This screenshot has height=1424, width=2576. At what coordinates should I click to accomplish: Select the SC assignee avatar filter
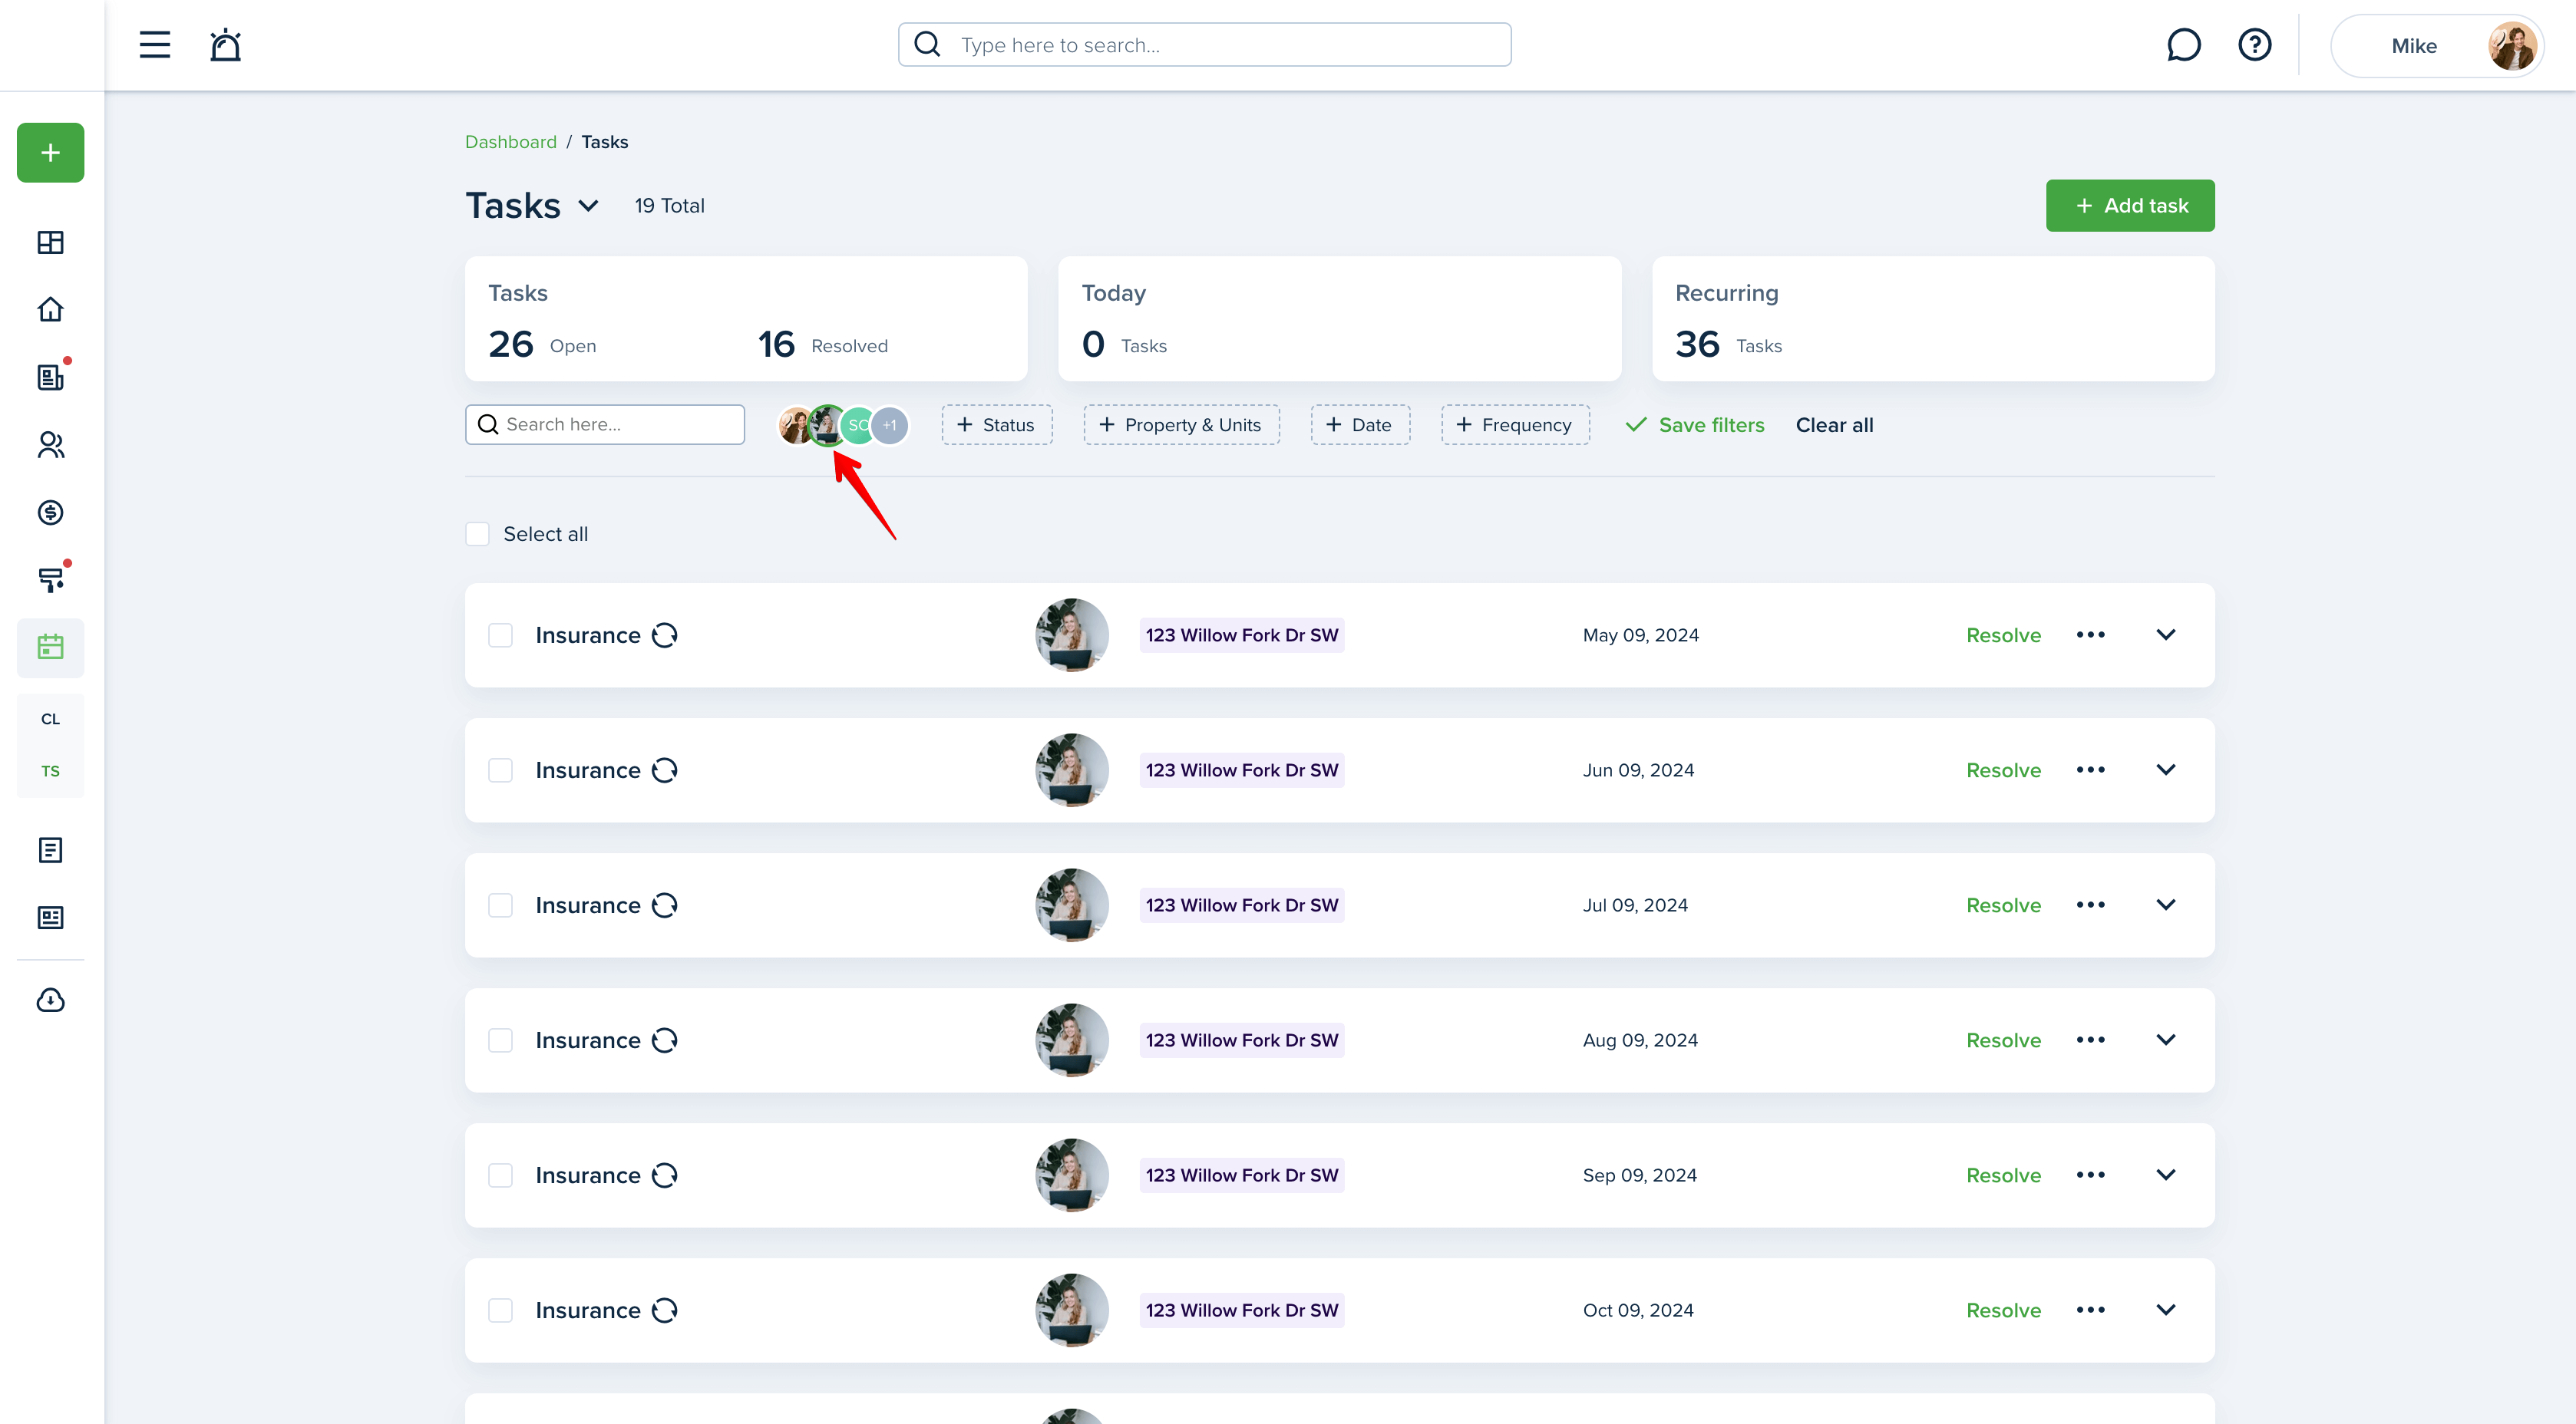(858, 425)
